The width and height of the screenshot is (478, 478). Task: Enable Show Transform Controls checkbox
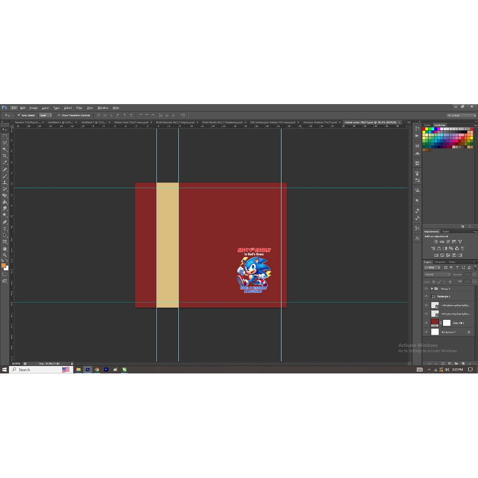click(59, 115)
